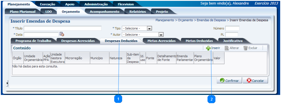The width and height of the screenshot is (283, 104).
Task: Click the Alterar edit icon
Action: pos(227,48)
